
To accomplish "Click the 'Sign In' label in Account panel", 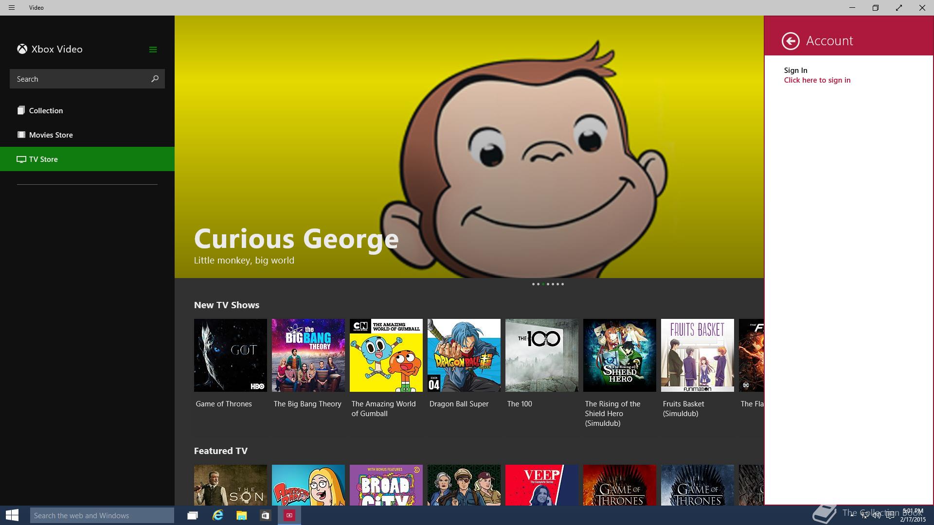I will click(x=796, y=70).
